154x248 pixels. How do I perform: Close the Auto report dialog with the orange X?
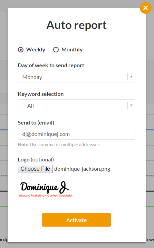[x=146, y=8]
